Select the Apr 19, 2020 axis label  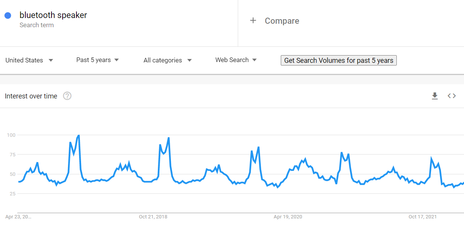click(x=288, y=217)
